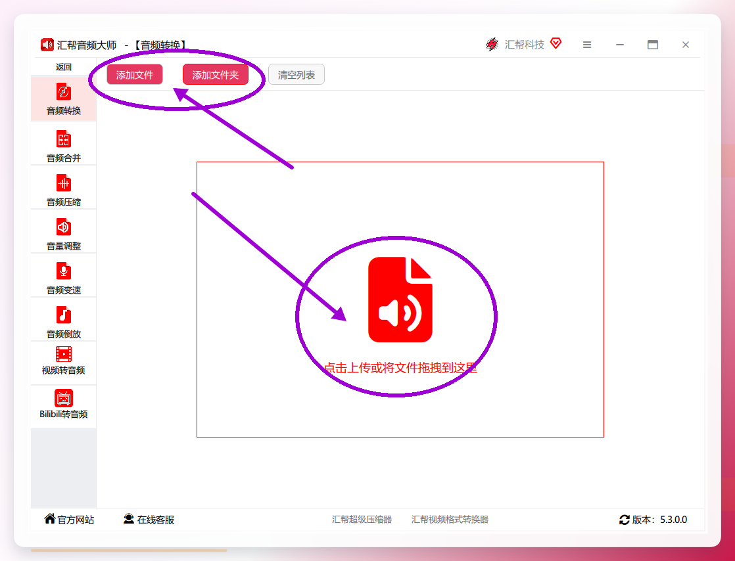Click the red VIP diamond icon
The image size is (735, 561).
click(556, 43)
